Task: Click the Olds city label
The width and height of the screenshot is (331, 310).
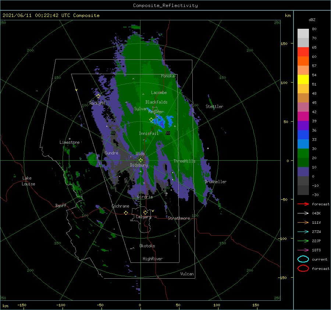Action: click(x=140, y=154)
